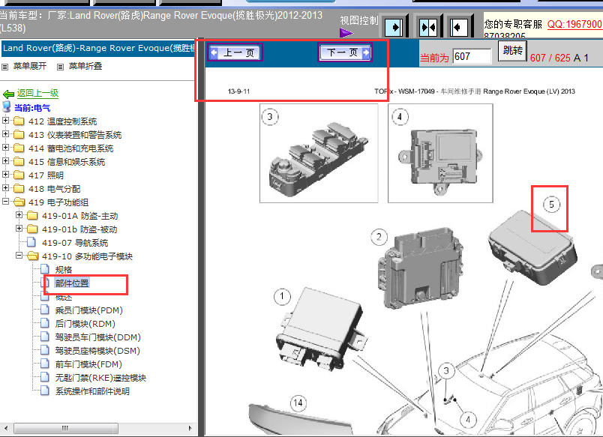
Task: Expand the 417 照明 node
Action: pos(5,174)
